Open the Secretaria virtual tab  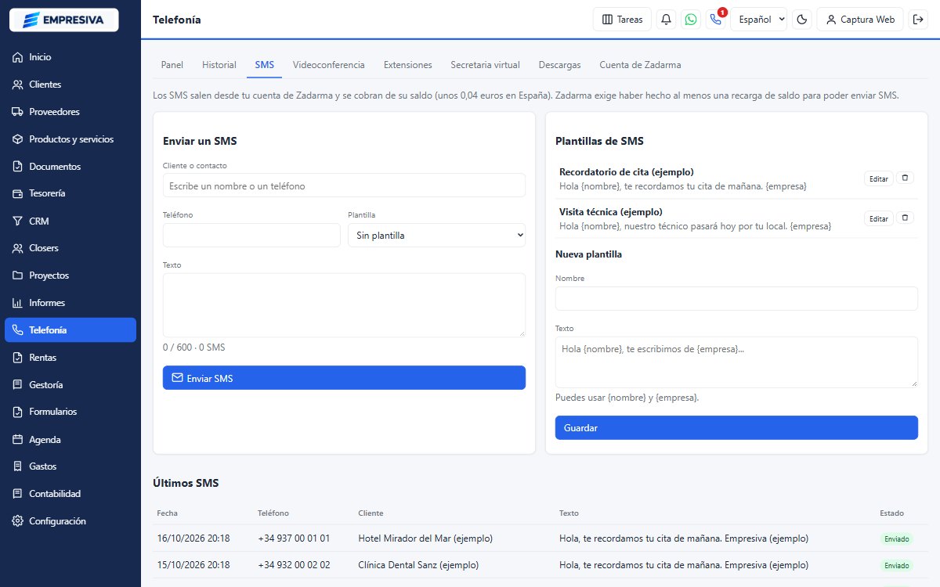click(x=486, y=65)
